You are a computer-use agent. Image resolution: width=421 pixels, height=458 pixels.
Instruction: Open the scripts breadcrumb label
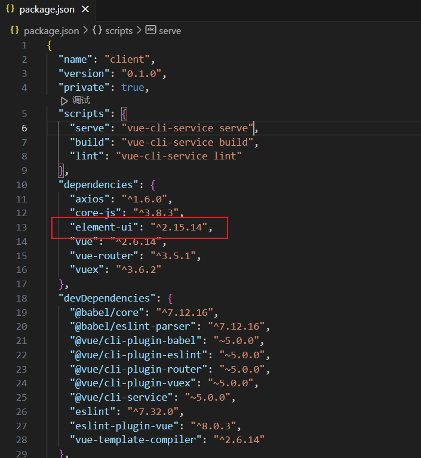[x=119, y=30]
